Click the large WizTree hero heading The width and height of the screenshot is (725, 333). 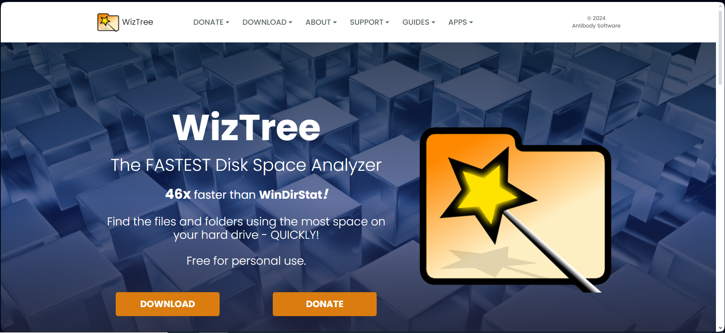pos(246,127)
